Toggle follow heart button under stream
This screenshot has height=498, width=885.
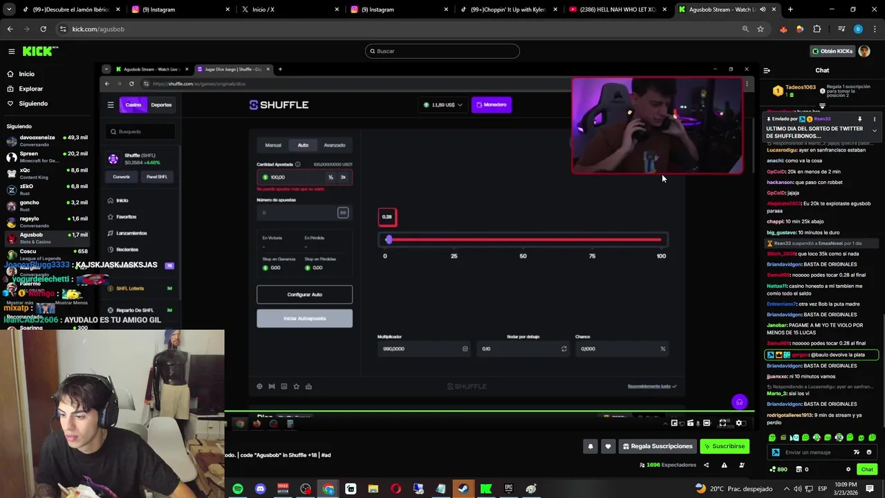(x=608, y=447)
